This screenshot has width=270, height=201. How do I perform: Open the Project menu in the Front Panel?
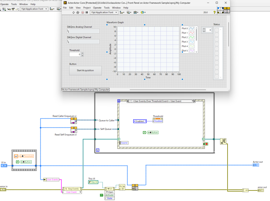87,8
